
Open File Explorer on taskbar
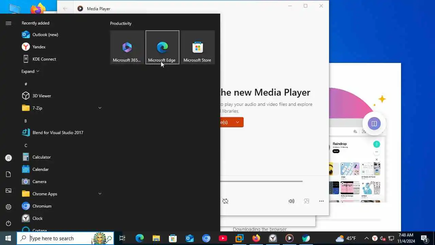pyautogui.click(x=156, y=238)
